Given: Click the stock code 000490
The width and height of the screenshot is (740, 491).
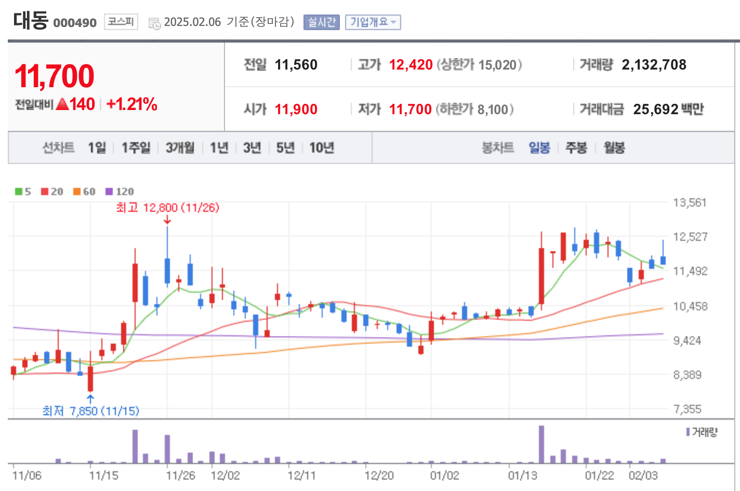Looking at the screenshot, I should click(x=75, y=23).
